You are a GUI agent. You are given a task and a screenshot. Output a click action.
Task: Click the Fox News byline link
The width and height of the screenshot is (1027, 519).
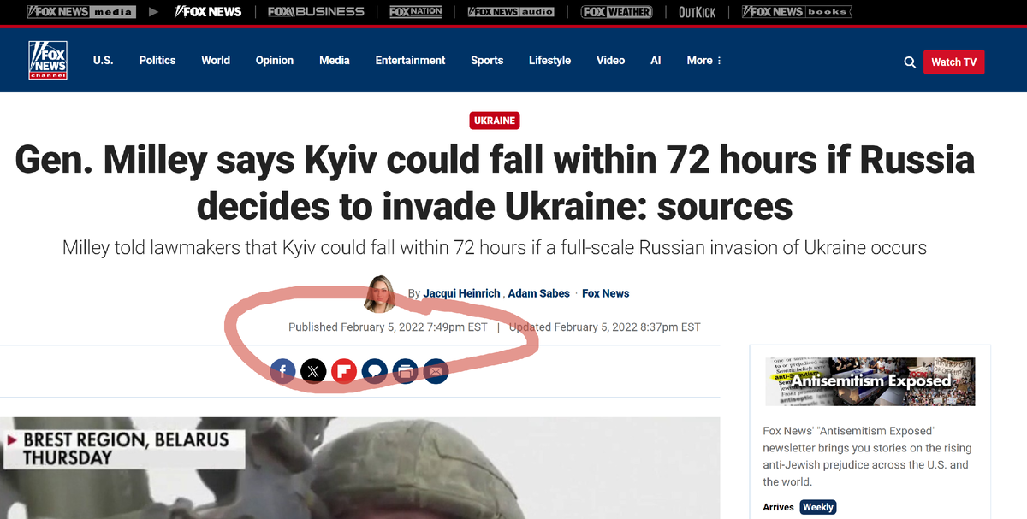coord(605,293)
